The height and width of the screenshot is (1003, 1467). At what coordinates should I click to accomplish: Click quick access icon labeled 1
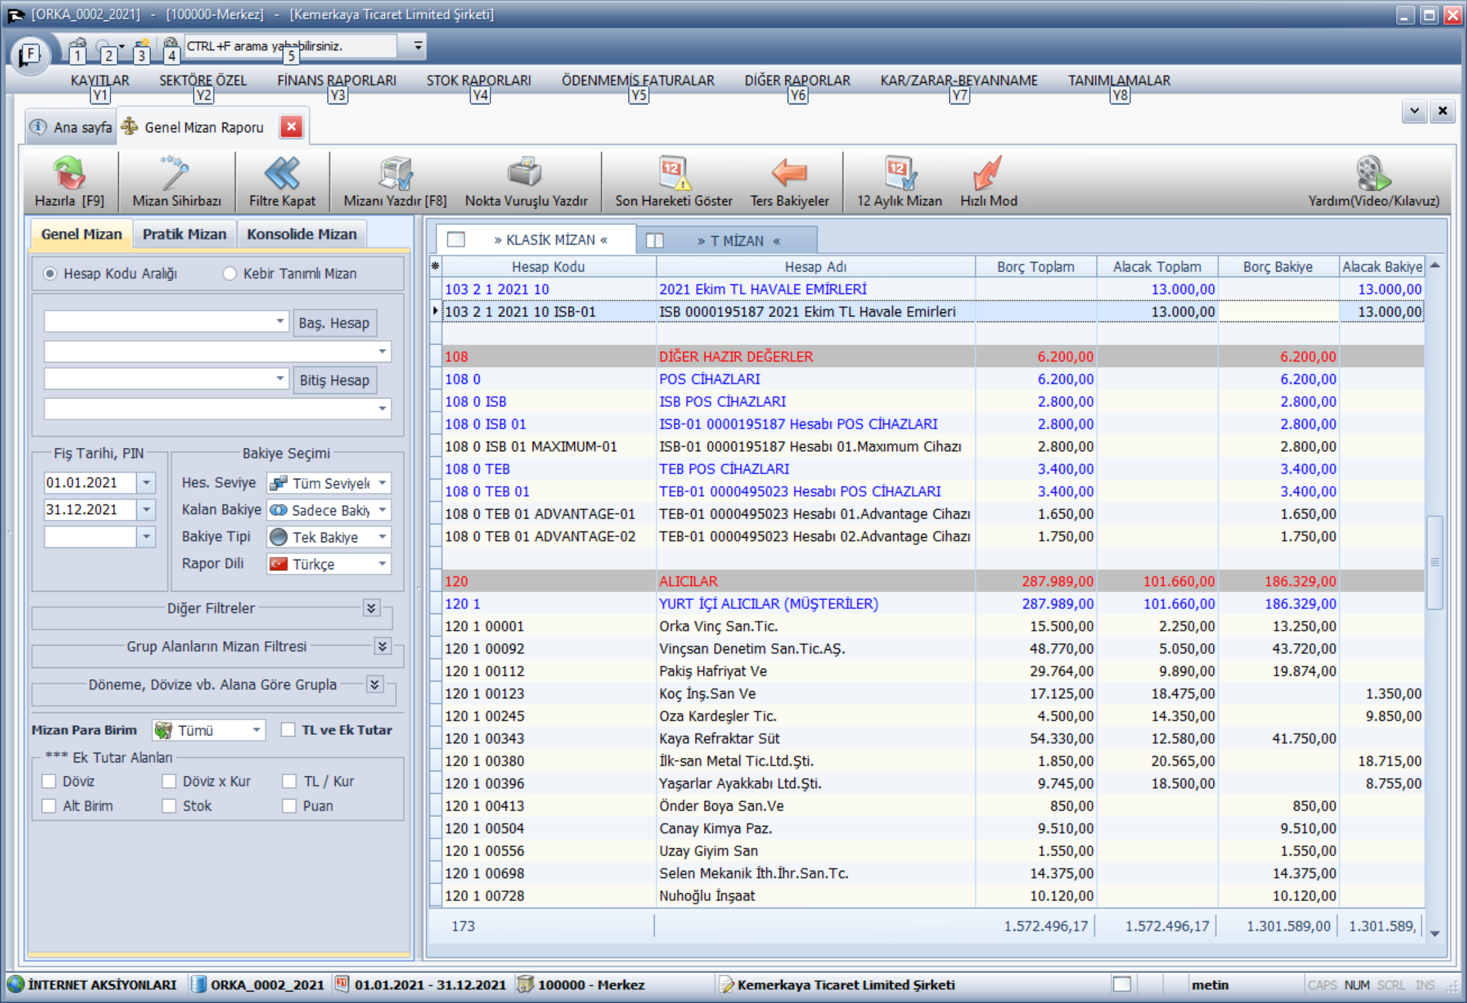[78, 51]
